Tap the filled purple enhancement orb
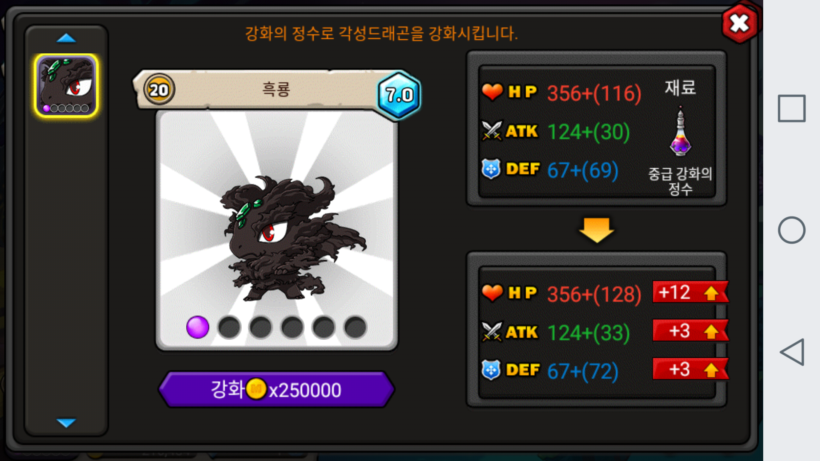 coord(198,327)
